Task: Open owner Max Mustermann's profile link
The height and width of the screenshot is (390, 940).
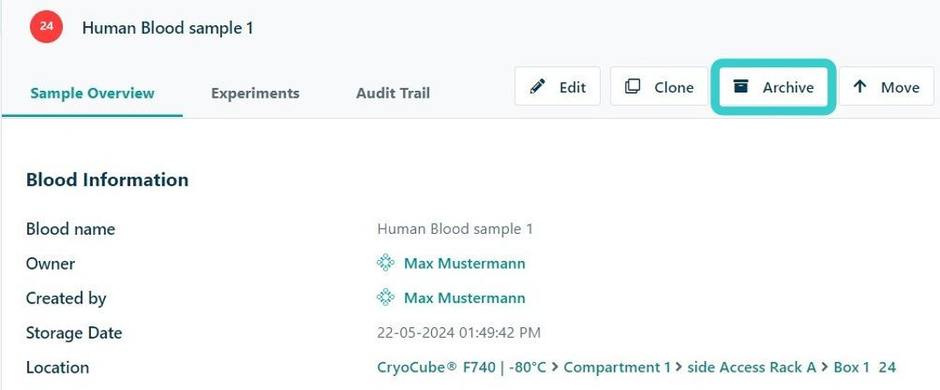Action: tap(464, 263)
